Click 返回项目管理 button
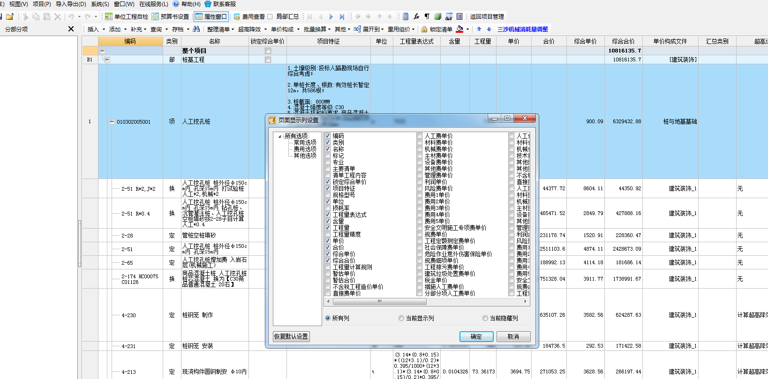 [x=487, y=16]
